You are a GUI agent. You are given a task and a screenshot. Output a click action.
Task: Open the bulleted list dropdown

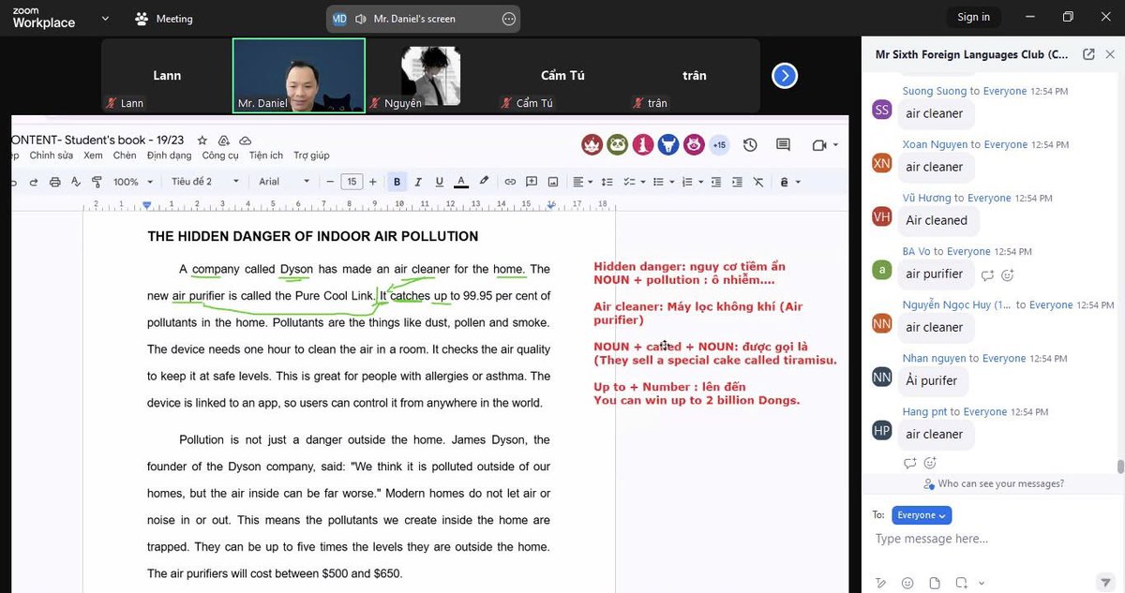pyautogui.click(x=664, y=182)
